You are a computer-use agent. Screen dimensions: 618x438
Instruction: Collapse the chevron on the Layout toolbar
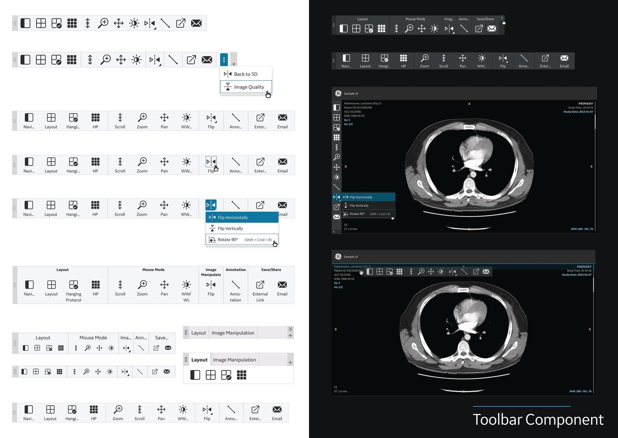pos(290,329)
